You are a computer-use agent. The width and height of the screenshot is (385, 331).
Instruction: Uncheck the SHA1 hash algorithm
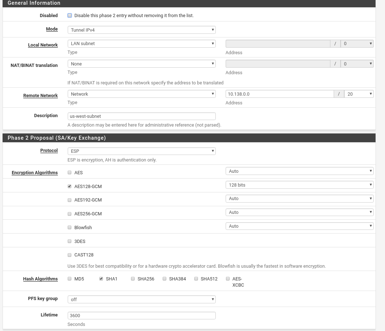pos(101,279)
